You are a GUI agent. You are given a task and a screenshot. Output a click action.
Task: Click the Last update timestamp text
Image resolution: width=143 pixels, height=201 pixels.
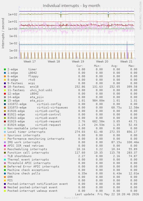[x=107, y=194]
